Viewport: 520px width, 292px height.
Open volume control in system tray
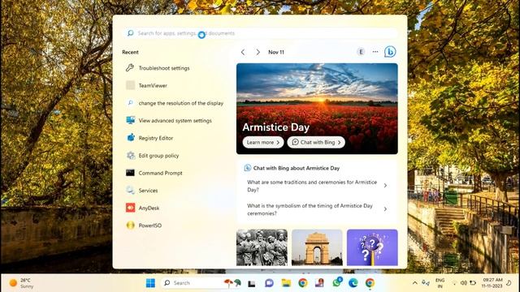pyautogui.click(x=464, y=283)
